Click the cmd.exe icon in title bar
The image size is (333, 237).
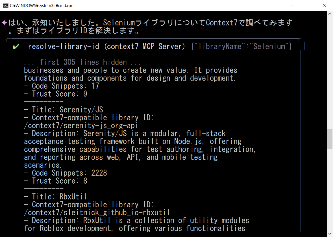pos(5,5)
